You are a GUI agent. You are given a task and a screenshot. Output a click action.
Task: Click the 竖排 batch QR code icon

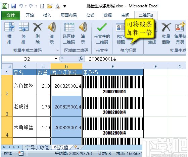click(23, 27)
